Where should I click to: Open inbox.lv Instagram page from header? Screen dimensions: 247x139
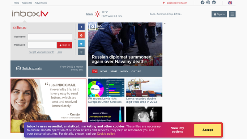(x=208, y=3)
